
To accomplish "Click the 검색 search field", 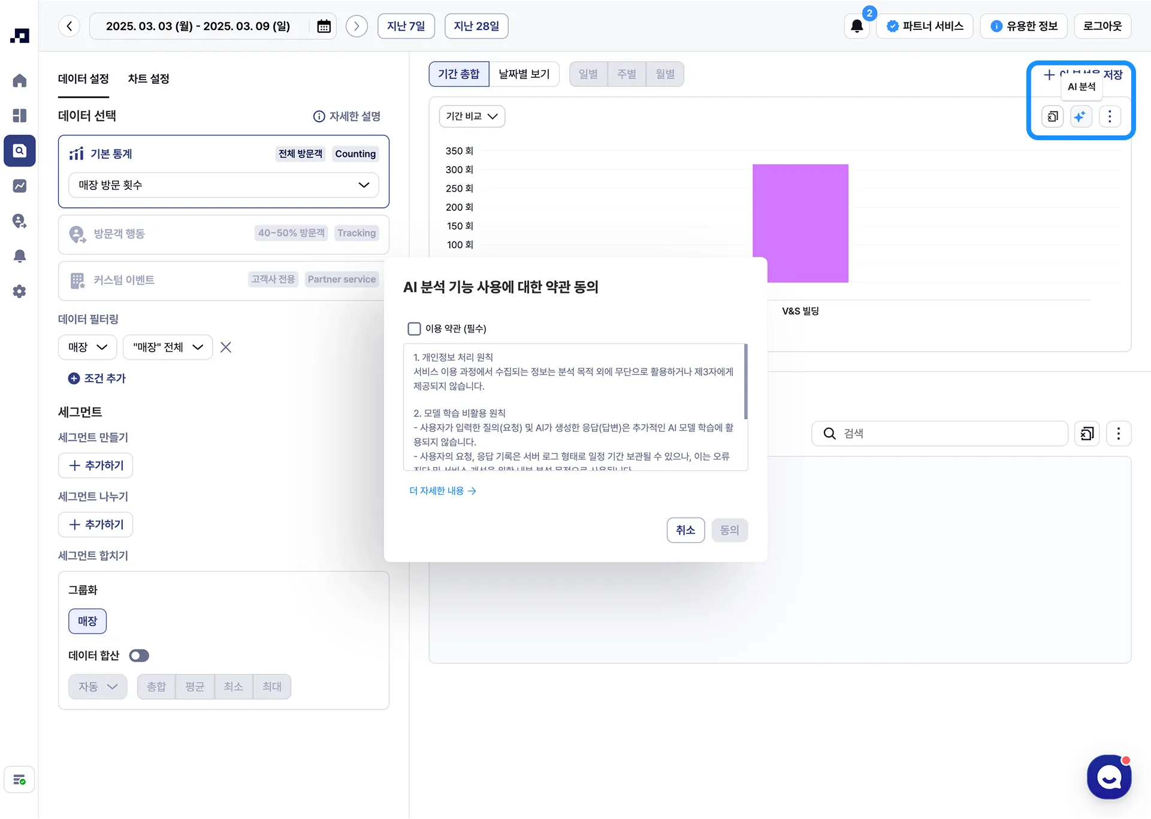I will (939, 434).
